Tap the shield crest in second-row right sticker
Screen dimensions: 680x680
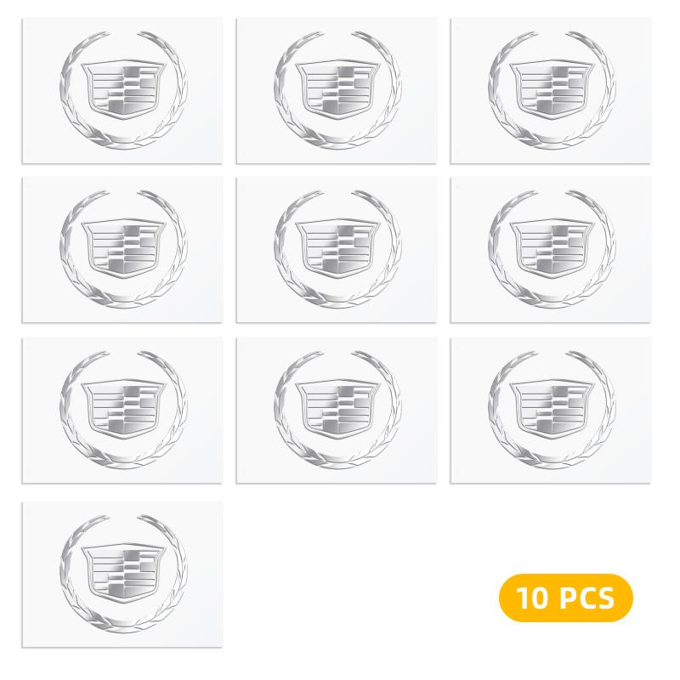(x=552, y=248)
